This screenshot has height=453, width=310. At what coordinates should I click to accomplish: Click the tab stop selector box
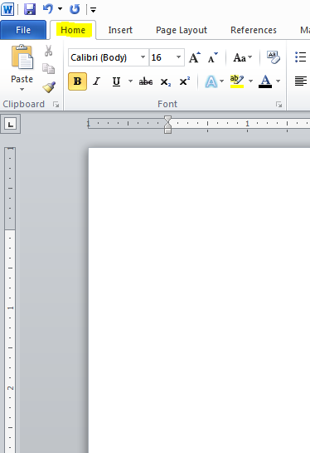tap(11, 124)
